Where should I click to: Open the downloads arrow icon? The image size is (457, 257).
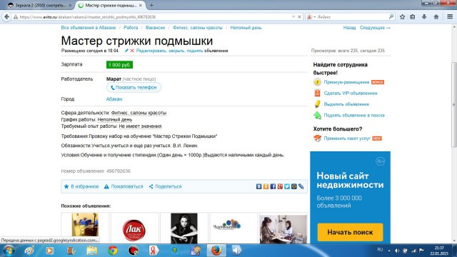click(x=424, y=17)
